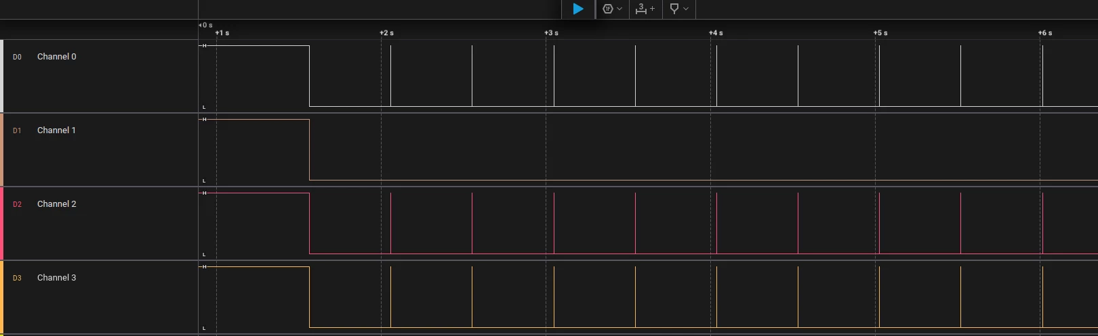
Task: Add a measurement with the ruler plus icon
Action: click(x=645, y=9)
